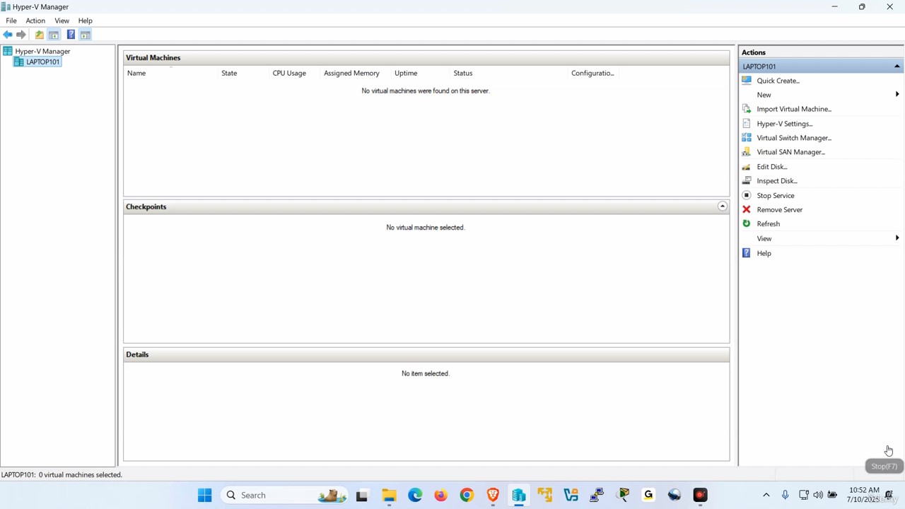This screenshot has width=905, height=509.
Task: Click the volume speaker tray icon
Action: (x=818, y=495)
